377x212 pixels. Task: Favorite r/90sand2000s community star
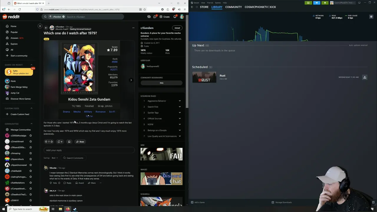point(30,147)
